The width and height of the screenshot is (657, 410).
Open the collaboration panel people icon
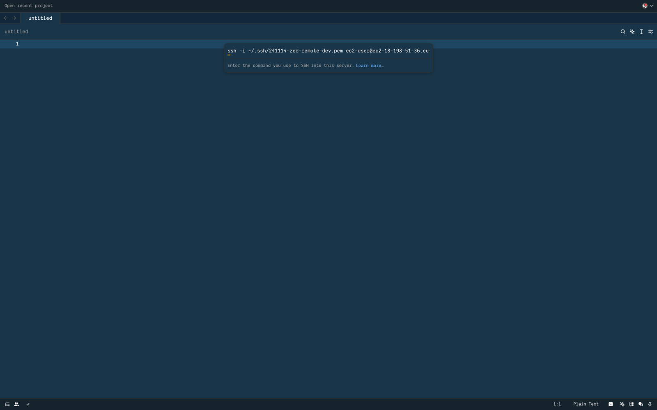coord(16,404)
